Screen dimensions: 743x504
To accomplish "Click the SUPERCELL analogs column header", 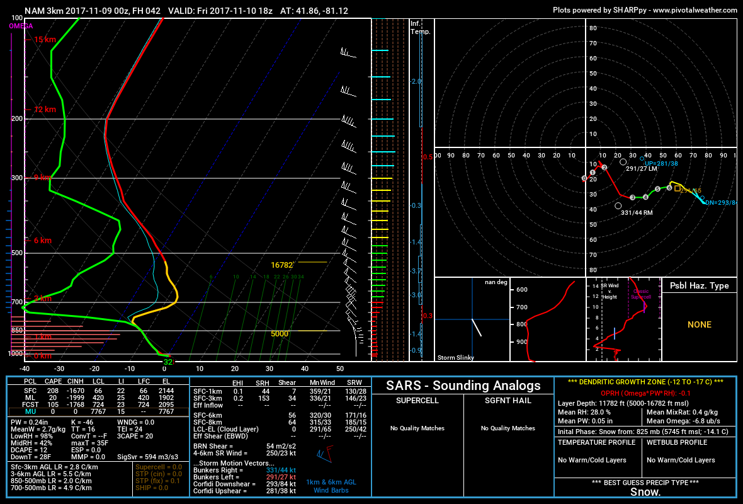I will [417, 401].
